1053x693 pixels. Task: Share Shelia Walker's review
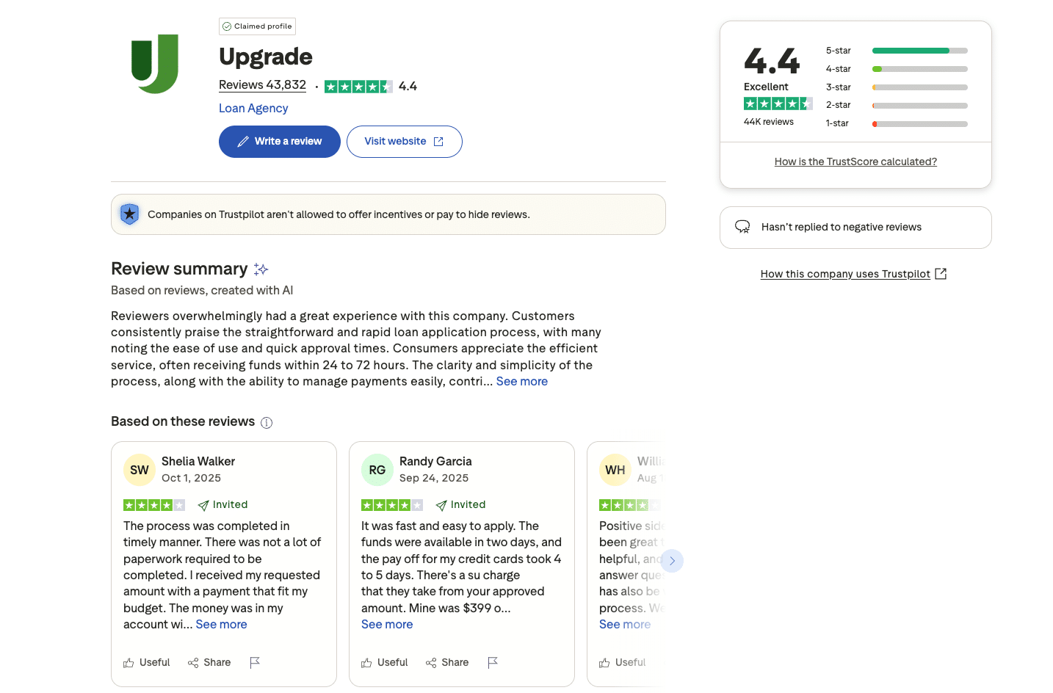point(209,661)
